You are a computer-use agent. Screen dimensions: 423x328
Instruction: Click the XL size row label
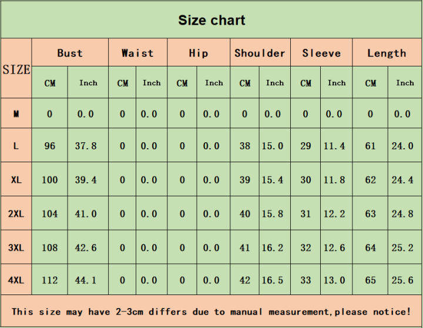pos(16,180)
